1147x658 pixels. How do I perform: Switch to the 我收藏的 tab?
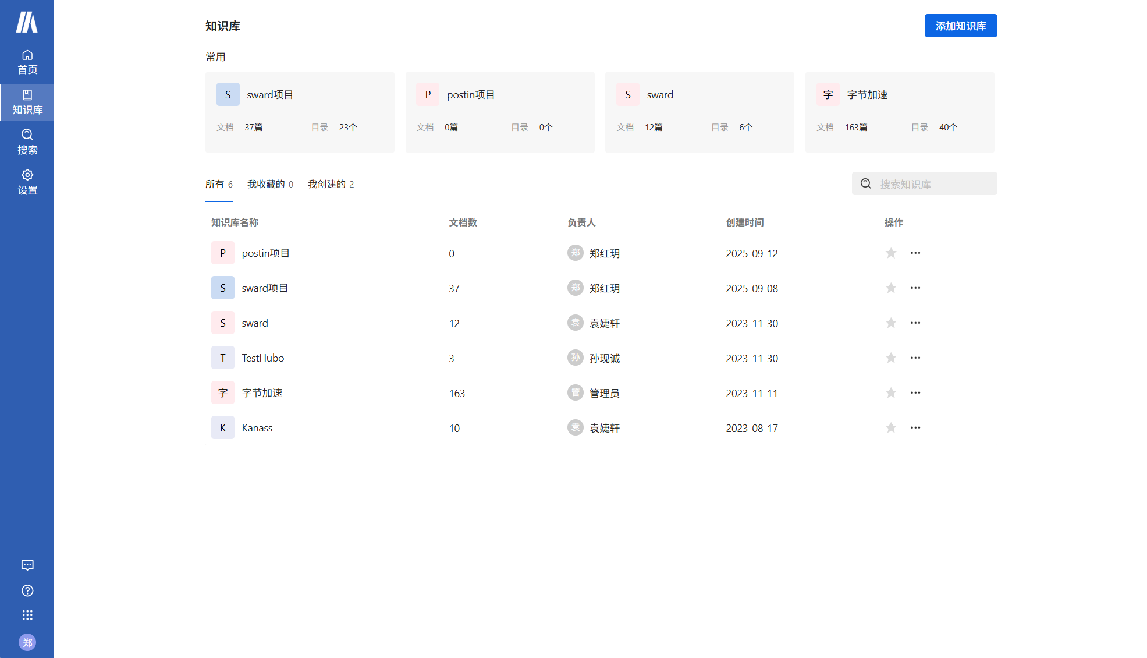[x=270, y=184]
